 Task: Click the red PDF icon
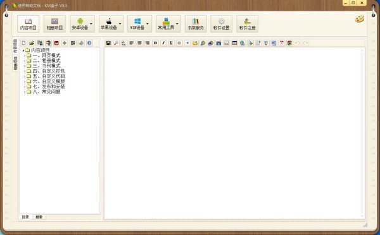pyautogui.click(x=282, y=43)
